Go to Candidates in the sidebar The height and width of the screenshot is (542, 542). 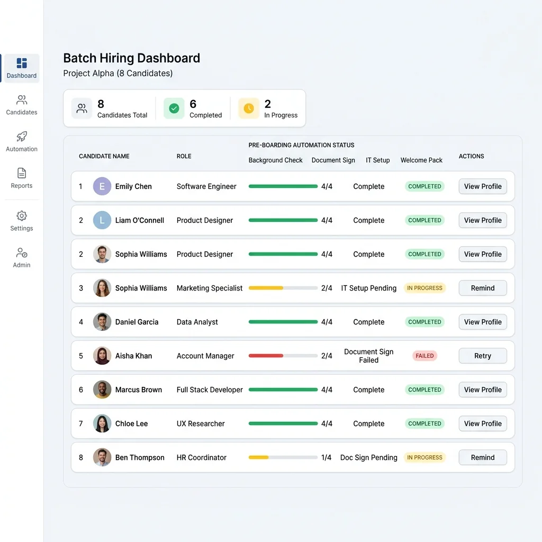coord(21,105)
